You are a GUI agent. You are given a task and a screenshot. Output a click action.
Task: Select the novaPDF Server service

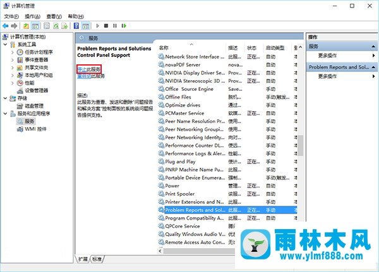click(x=227, y=65)
